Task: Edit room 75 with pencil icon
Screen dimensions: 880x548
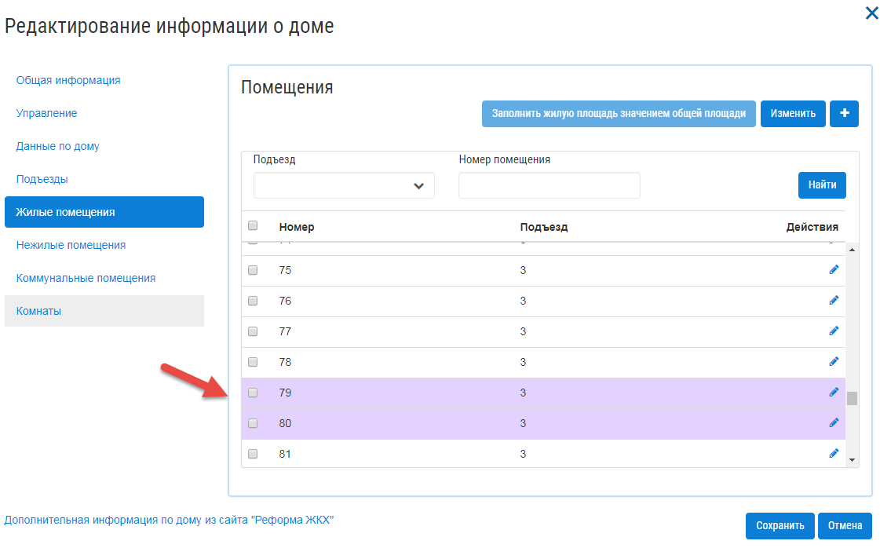Action: coord(834,270)
